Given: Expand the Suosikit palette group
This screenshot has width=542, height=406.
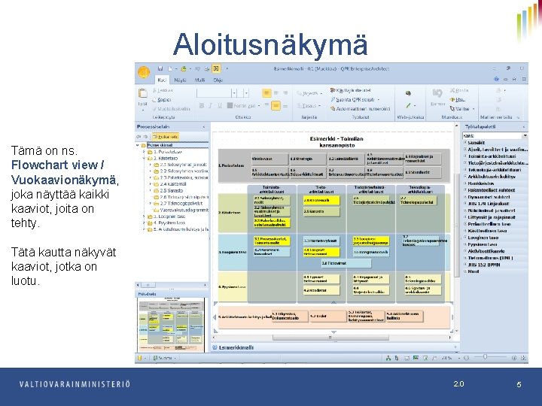Looking at the screenshot, I should (x=465, y=142).
